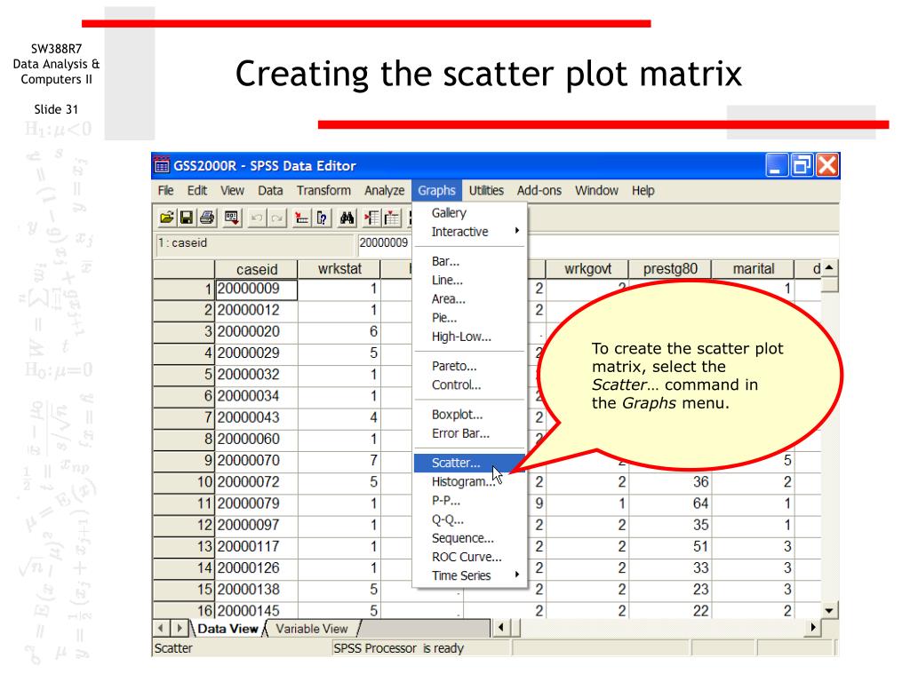910x682 pixels.
Task: Click the wrkgovt column header
Action: pos(587,269)
